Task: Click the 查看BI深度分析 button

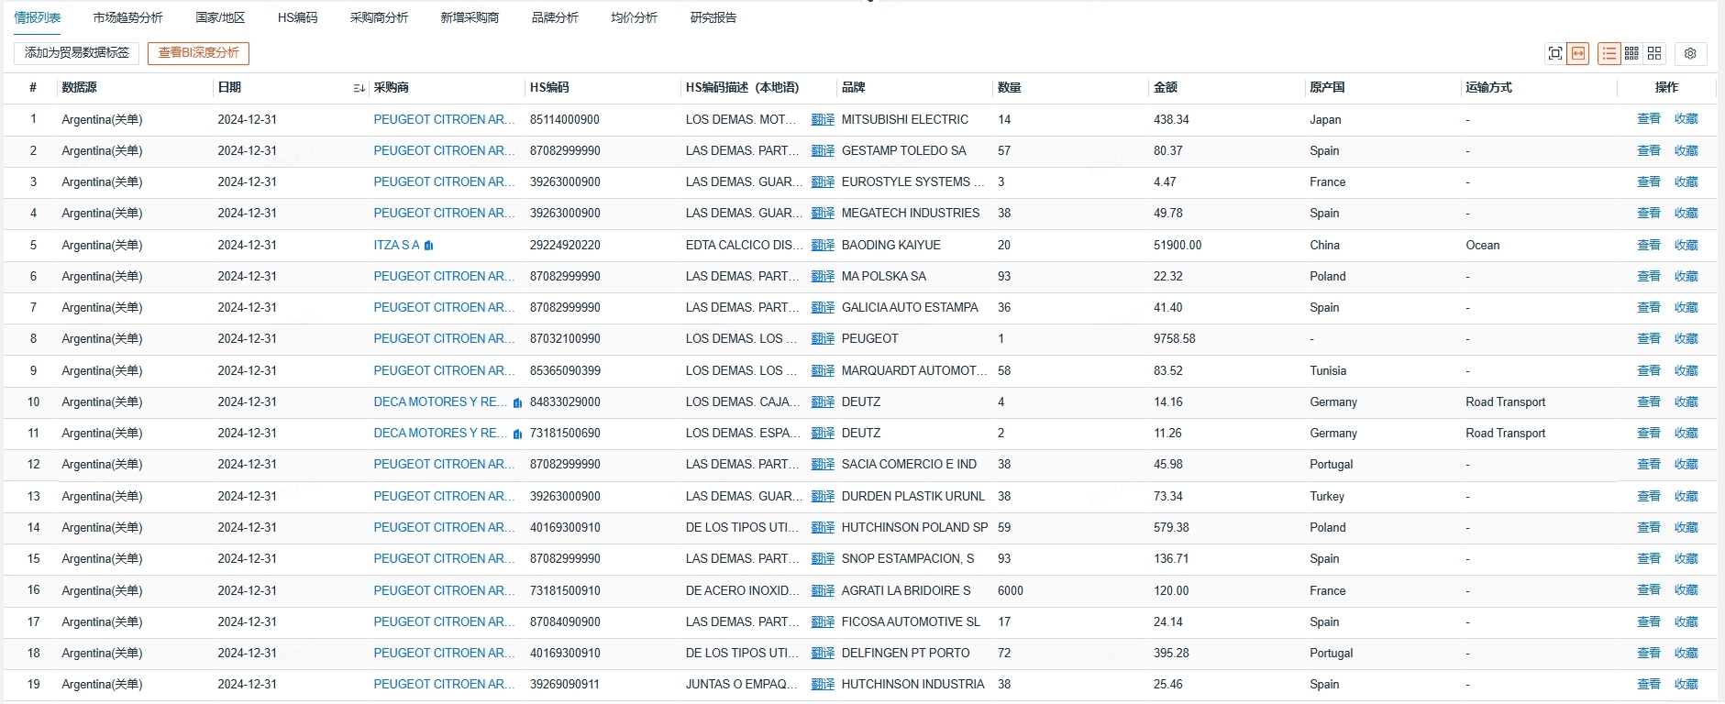Action: tap(198, 53)
